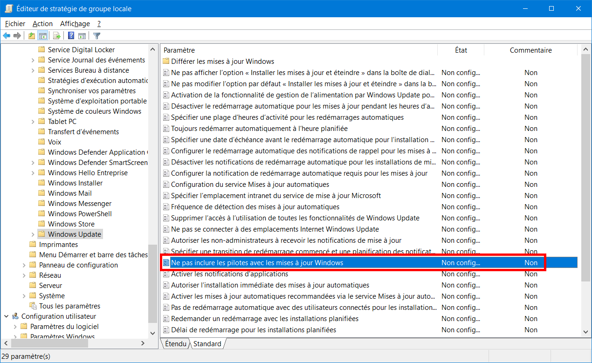
Task: Click the folder icon beside Windows PowerShell
Action: tap(41, 214)
